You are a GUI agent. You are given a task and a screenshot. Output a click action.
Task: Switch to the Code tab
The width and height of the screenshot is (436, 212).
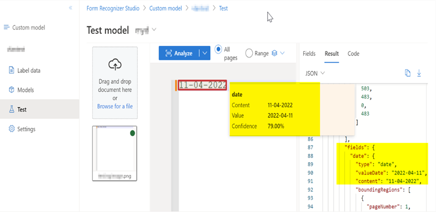pyautogui.click(x=353, y=54)
